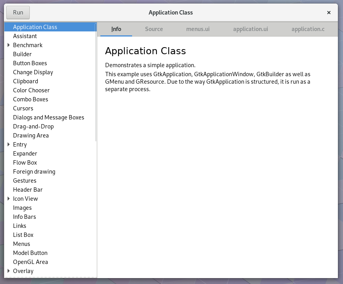
Task: Close the Application Class window
Action: tap(329, 13)
